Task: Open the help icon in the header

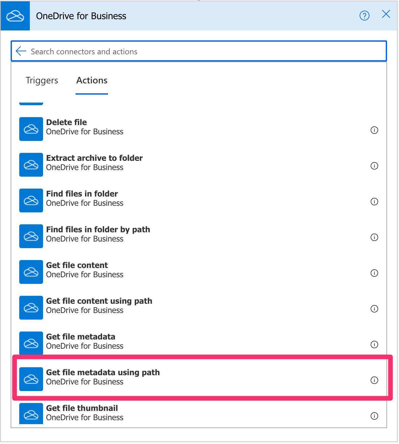Action: (364, 16)
